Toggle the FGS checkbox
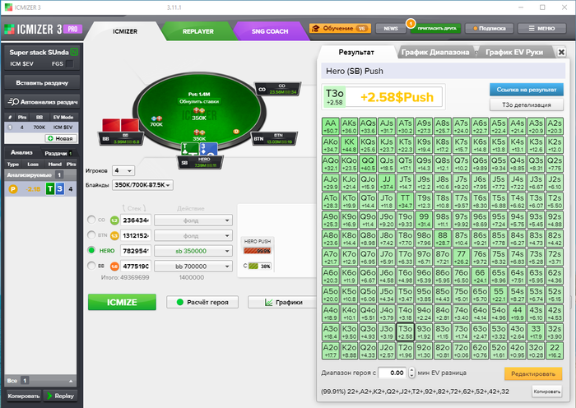 click(69, 64)
